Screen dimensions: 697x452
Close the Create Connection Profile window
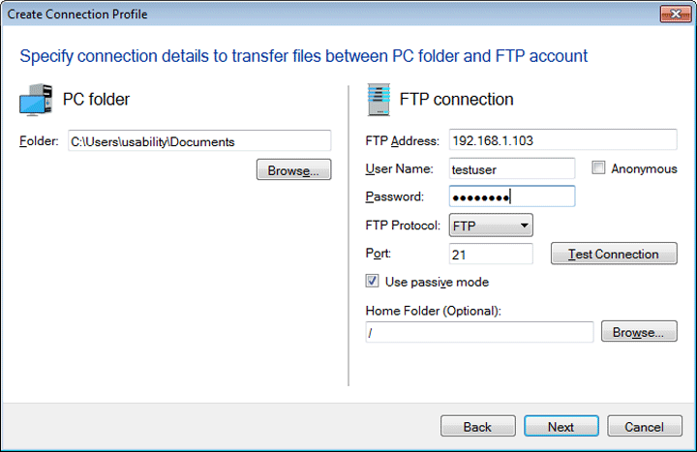click(x=674, y=15)
